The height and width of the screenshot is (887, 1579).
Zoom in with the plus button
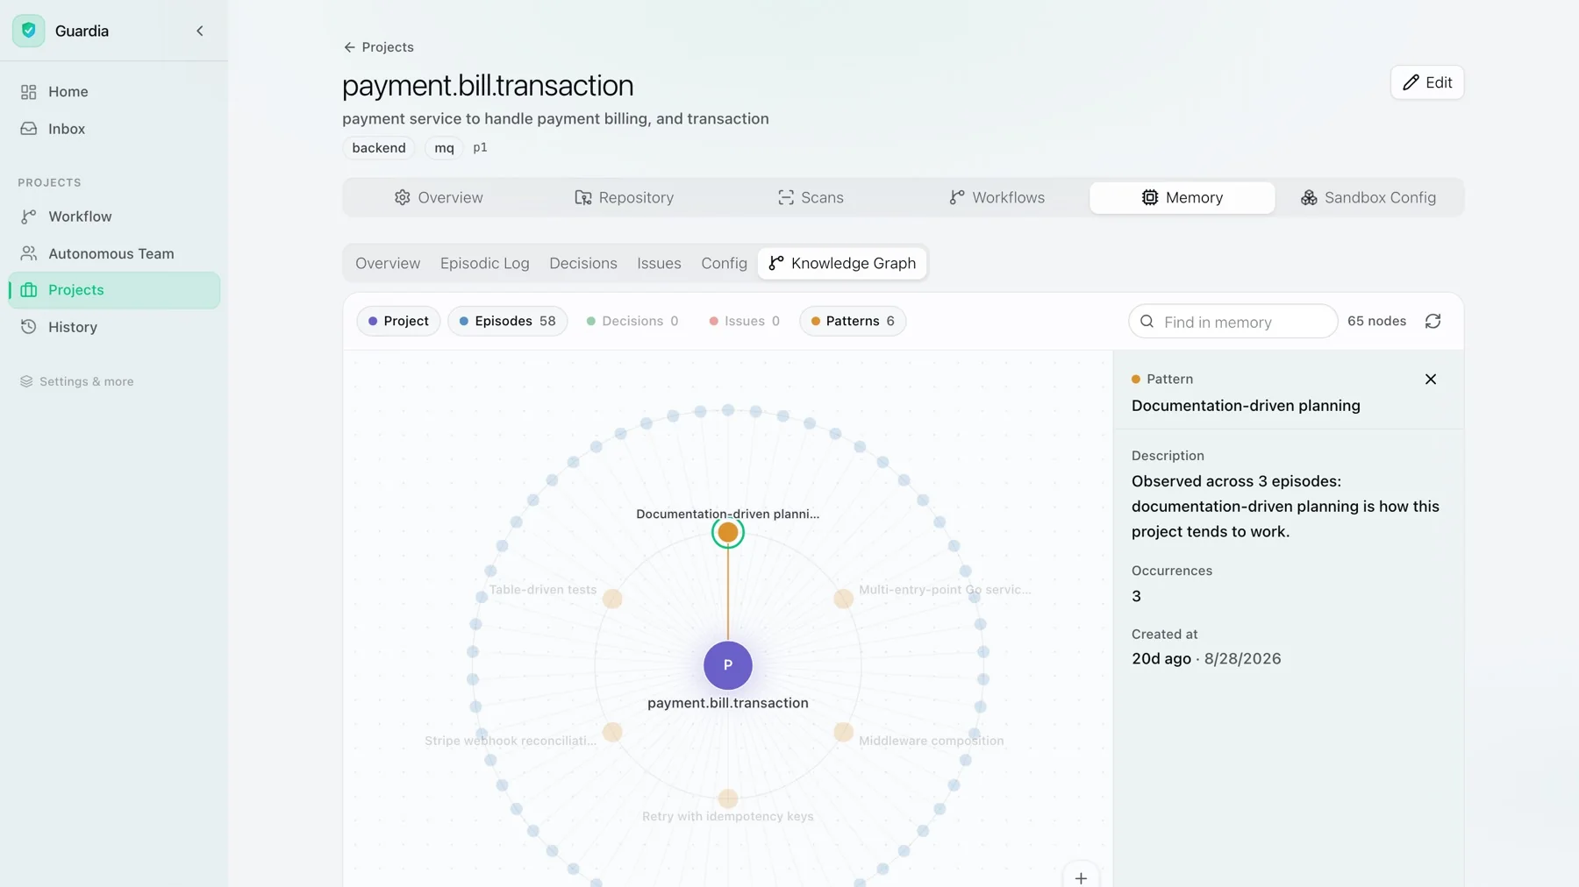click(1081, 876)
